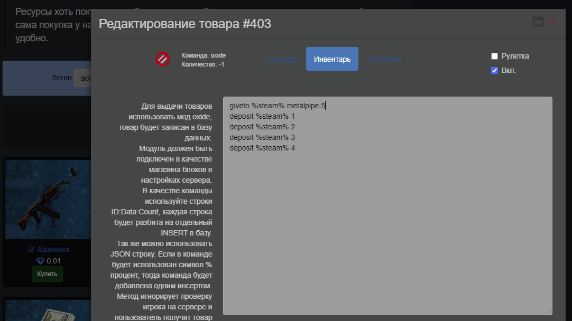Click the line 'giveto %steam% metalpipe 5'

point(278,106)
